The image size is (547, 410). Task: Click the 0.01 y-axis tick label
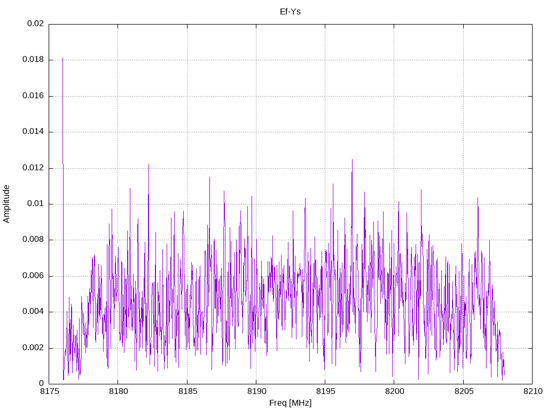[x=36, y=204]
